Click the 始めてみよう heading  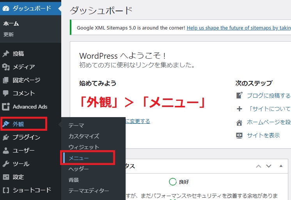coord(98,83)
